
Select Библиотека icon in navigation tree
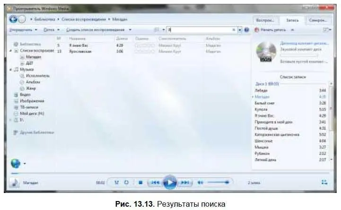point(16,44)
